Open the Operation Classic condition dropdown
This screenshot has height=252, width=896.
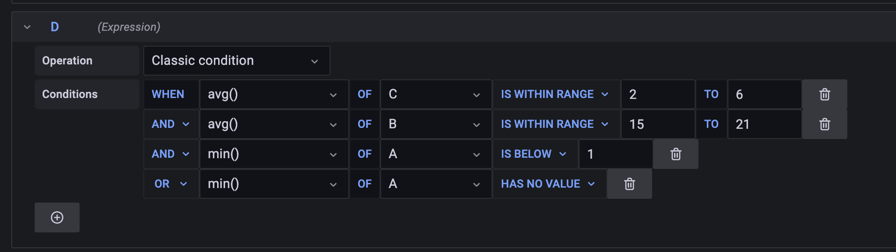[x=236, y=61]
